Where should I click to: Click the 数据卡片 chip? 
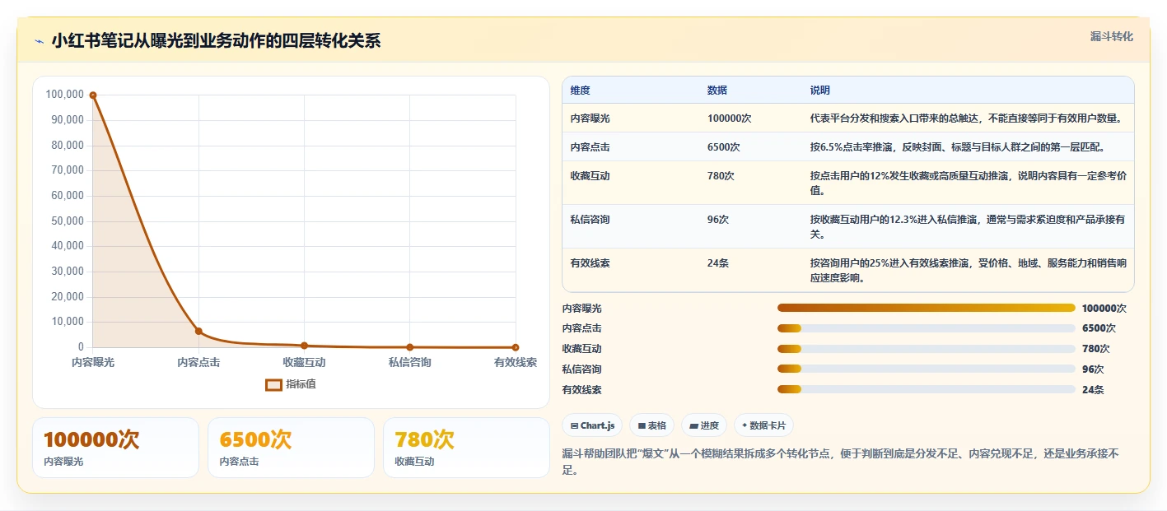[763, 425]
